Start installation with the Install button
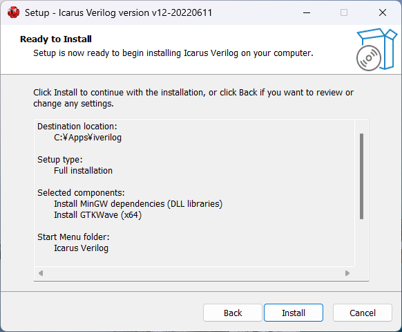 click(294, 313)
